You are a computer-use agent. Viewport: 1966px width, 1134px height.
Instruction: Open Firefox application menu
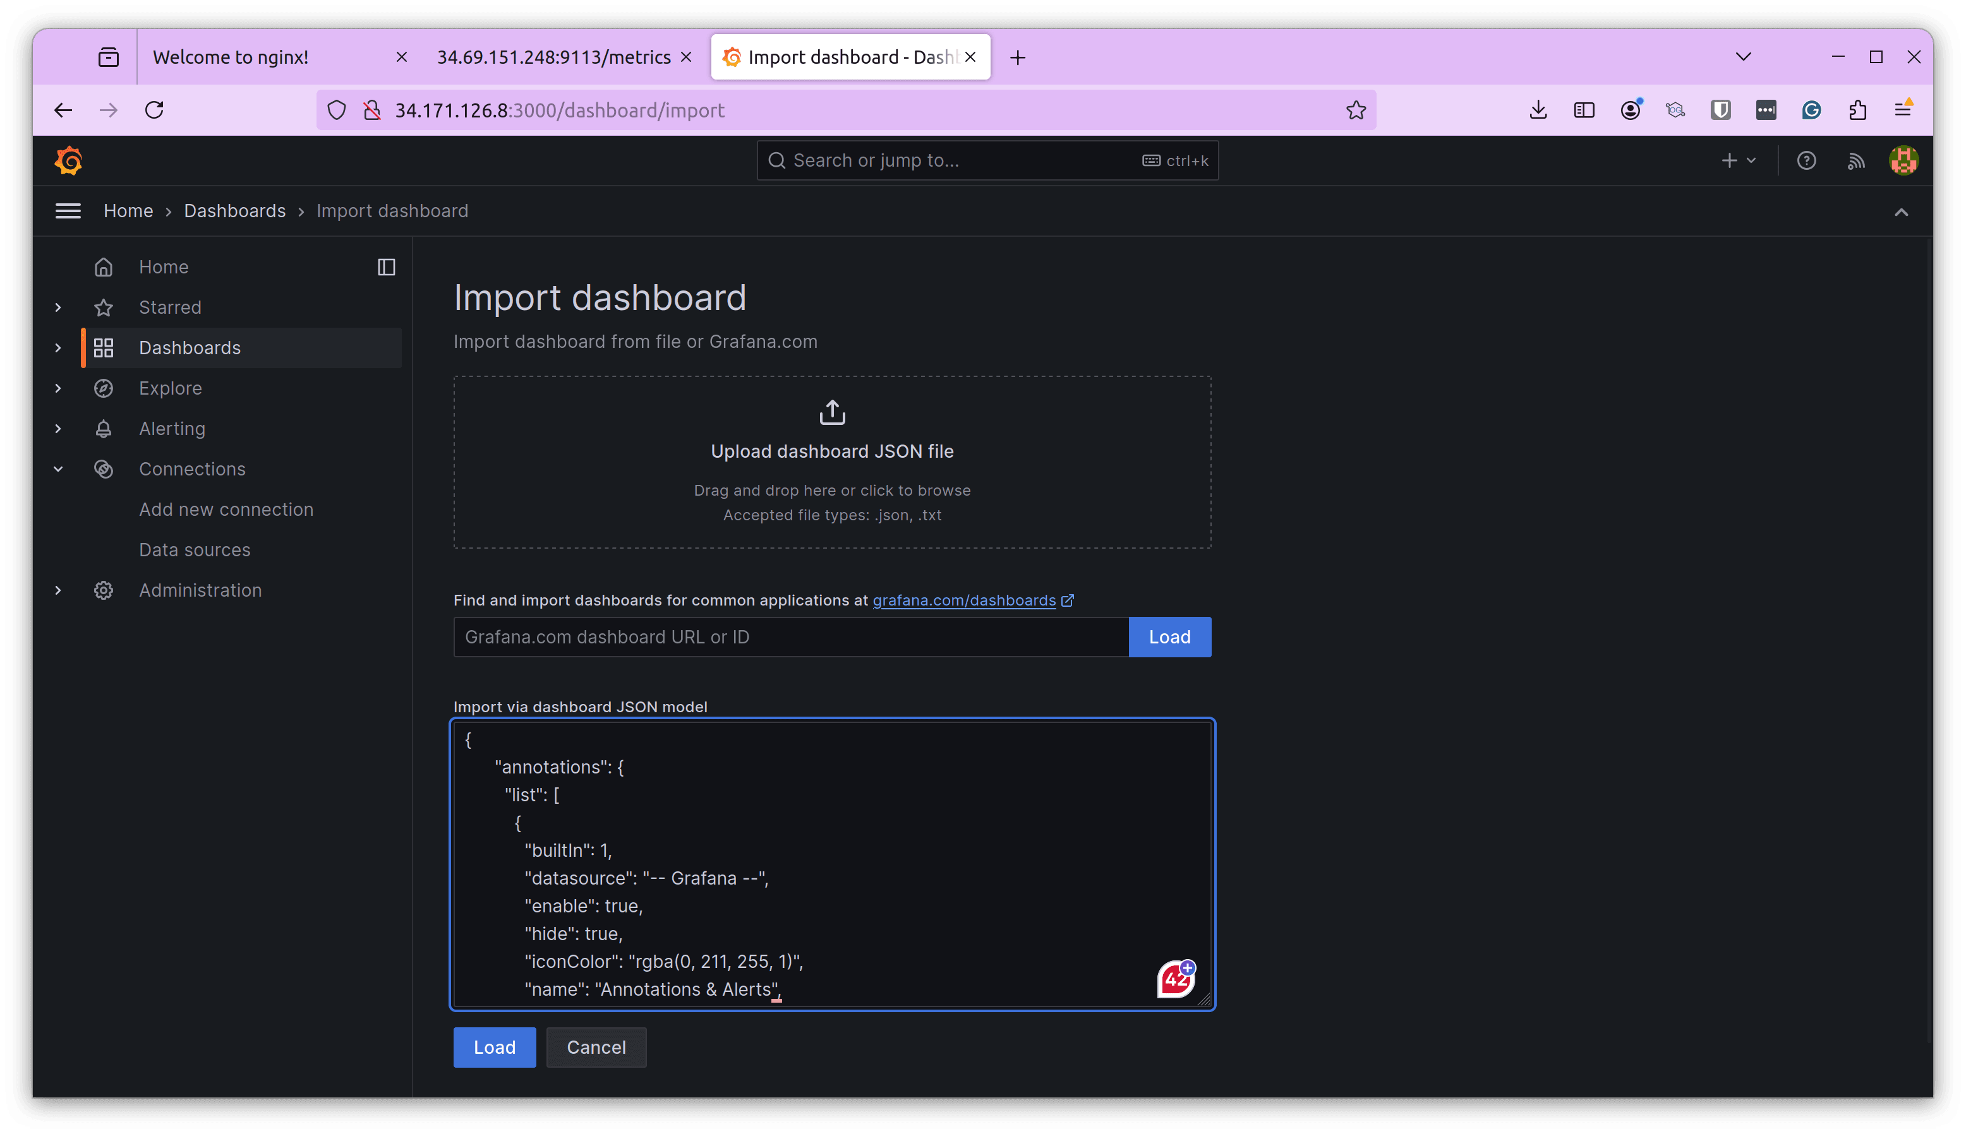click(1903, 110)
